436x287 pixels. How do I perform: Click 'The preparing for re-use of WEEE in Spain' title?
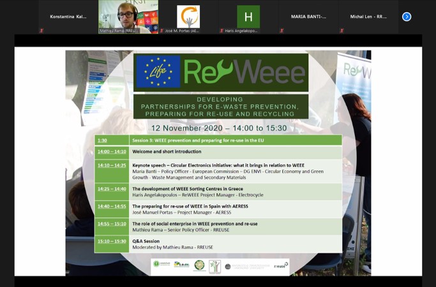point(190,207)
